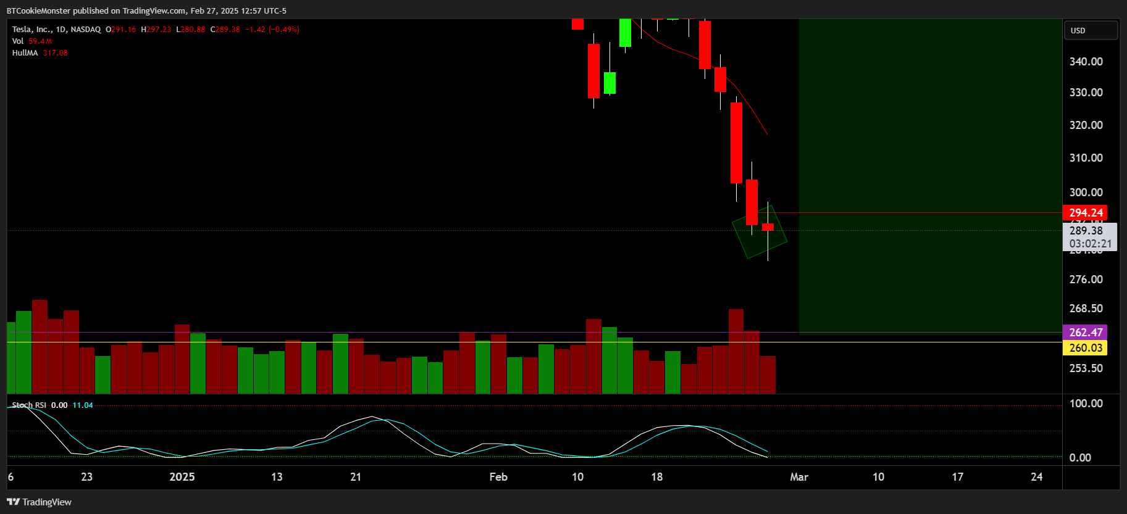Image resolution: width=1127 pixels, height=514 pixels.
Task: Click the 268.50 price axis label
Action: click(1086, 308)
